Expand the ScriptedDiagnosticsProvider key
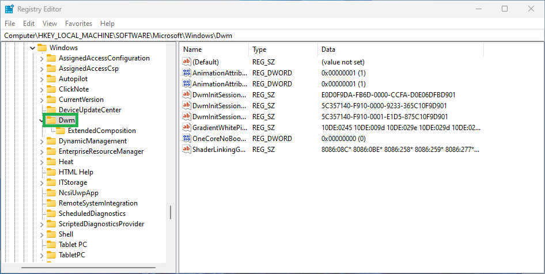This screenshot has width=545, height=274. point(41,224)
